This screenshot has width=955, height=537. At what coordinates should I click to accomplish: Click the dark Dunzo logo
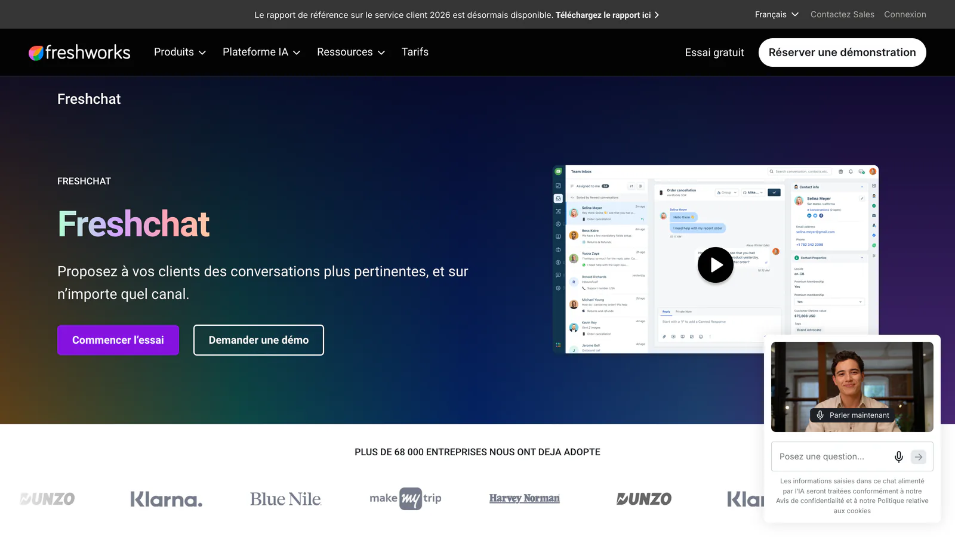(x=644, y=499)
